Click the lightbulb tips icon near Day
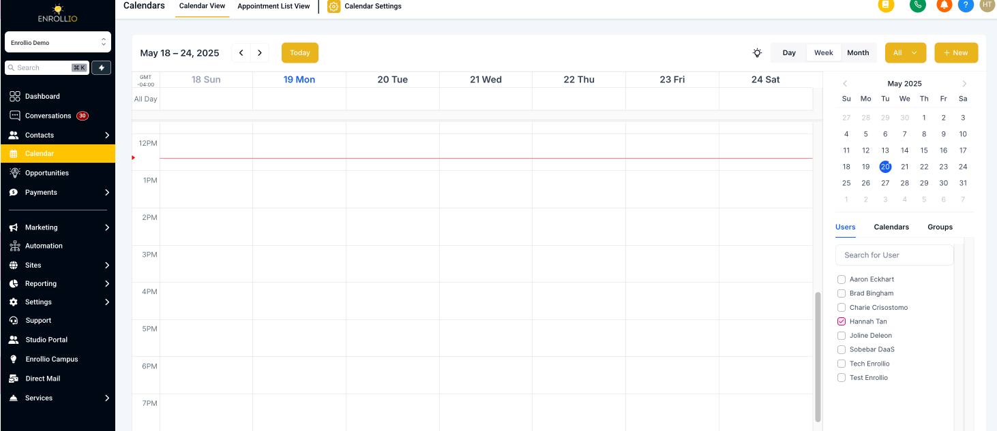The width and height of the screenshot is (997, 431). (757, 53)
